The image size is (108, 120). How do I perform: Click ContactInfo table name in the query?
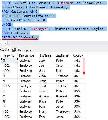click(33, 16)
